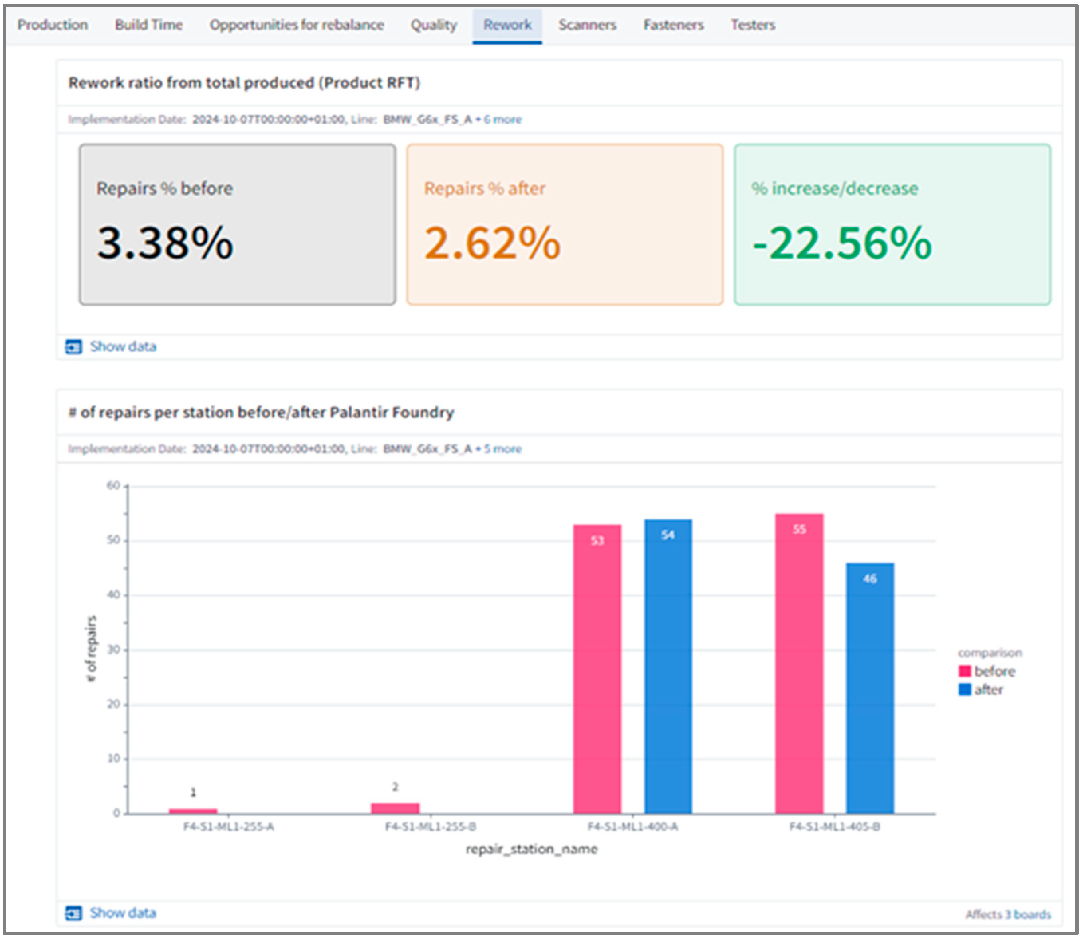Click the repair_station_name axis title
Viewport: 1083px width, 940px height.
click(532, 849)
